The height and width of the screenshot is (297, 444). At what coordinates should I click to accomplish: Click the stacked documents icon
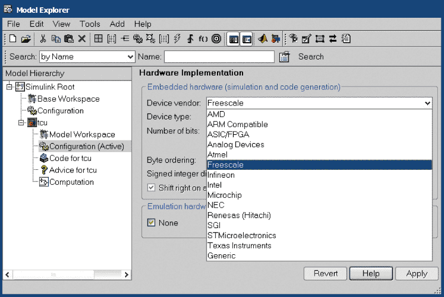click(346, 38)
